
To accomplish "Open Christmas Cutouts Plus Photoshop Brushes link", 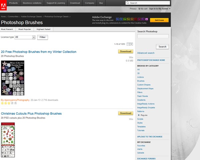I will [31, 114].
